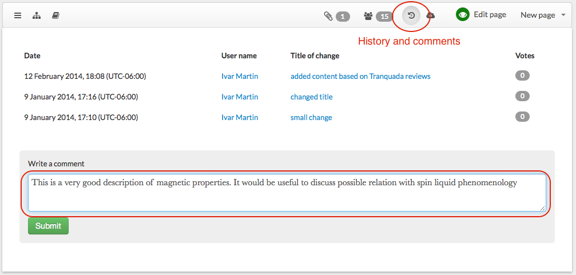Open 'added content based on Tranquada reviews'
576x275 pixels.
click(360, 77)
